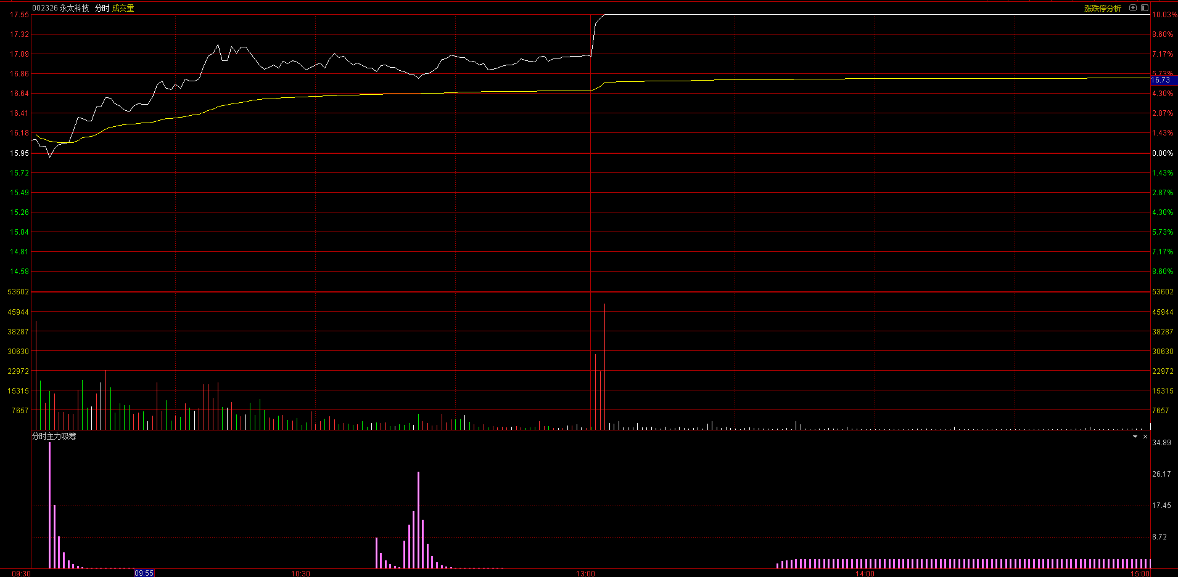Click the 34.89 indicator scale label
The height and width of the screenshot is (577, 1178).
(1161, 443)
